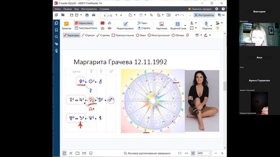280x157 pixels.
Task: Open the Инструменты menu in menu bar
Action: pos(89,9)
